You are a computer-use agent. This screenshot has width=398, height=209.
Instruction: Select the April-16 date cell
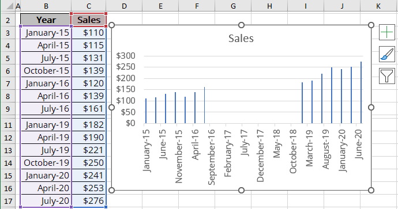(x=46, y=96)
